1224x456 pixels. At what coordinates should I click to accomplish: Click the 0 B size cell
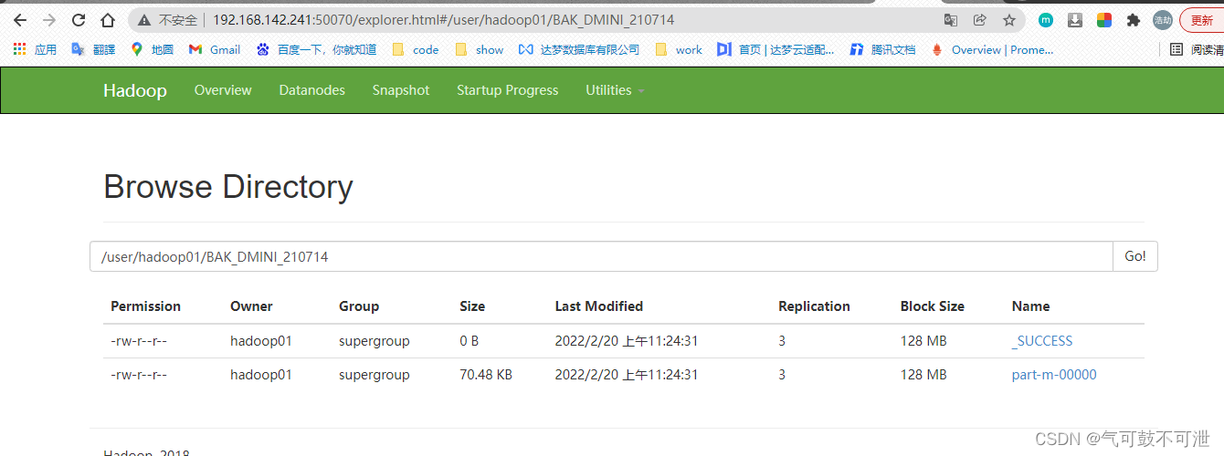pyautogui.click(x=470, y=341)
